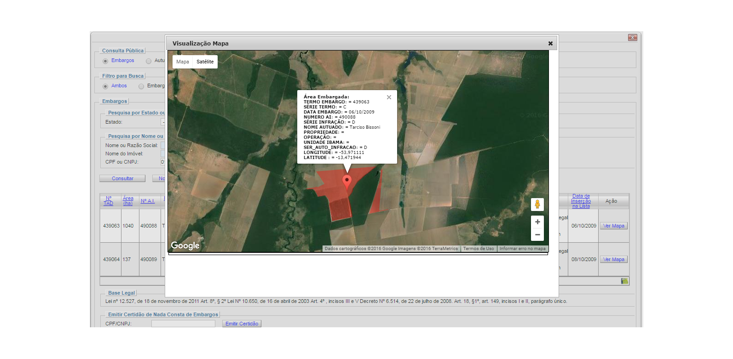Select the Ambos filter radio button
Viewport: 733px width, 359px height.
(x=105, y=86)
